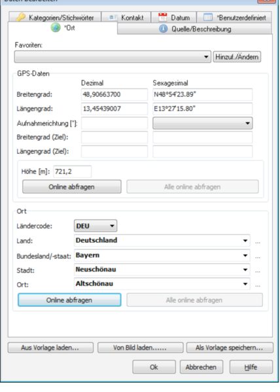Click Online abfragen in GPS-Daten section
Screen dimensions: 280x392
[72, 187]
